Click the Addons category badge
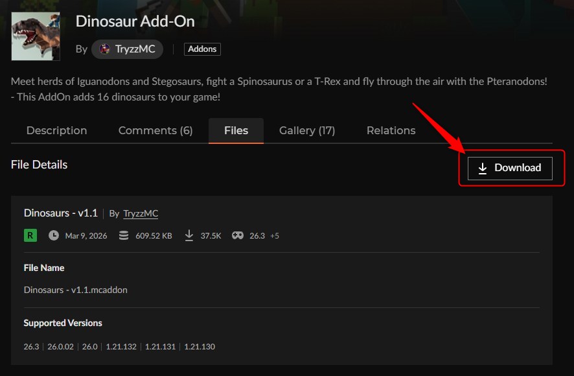 [201, 49]
